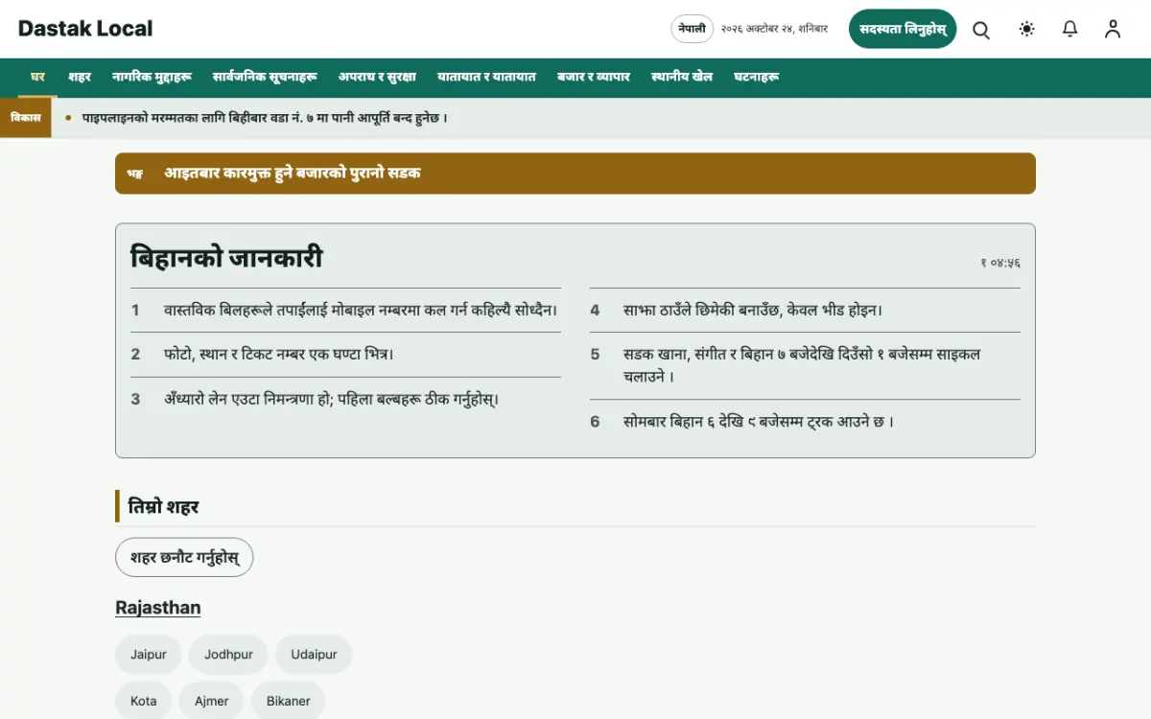The image size is (1151, 719).
Task: Click the date text २०२६ अक्टोबर २४, शनिबार
Action: tap(774, 29)
